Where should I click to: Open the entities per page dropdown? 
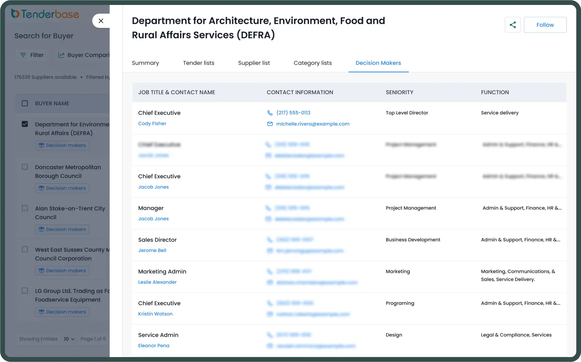(69, 339)
